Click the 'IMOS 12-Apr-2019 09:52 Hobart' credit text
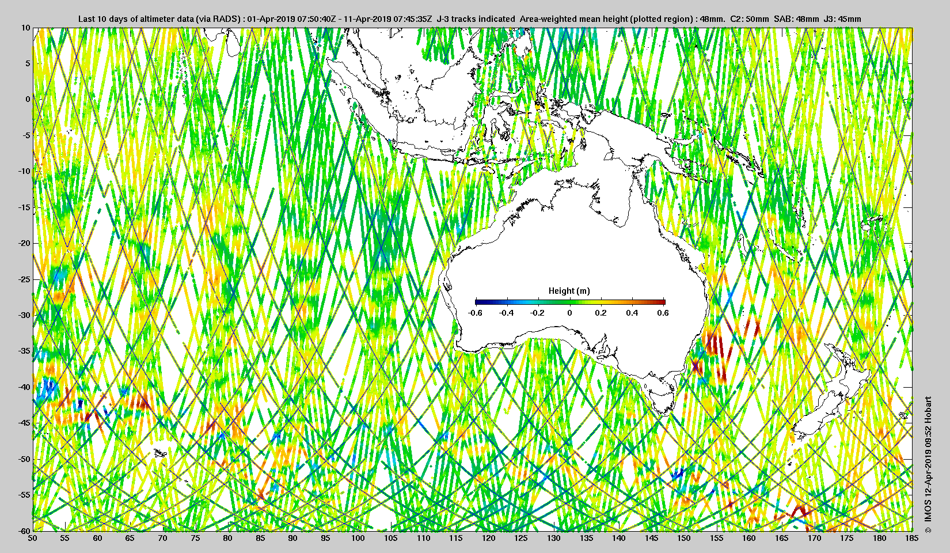The image size is (950, 553). pyautogui.click(x=928, y=459)
